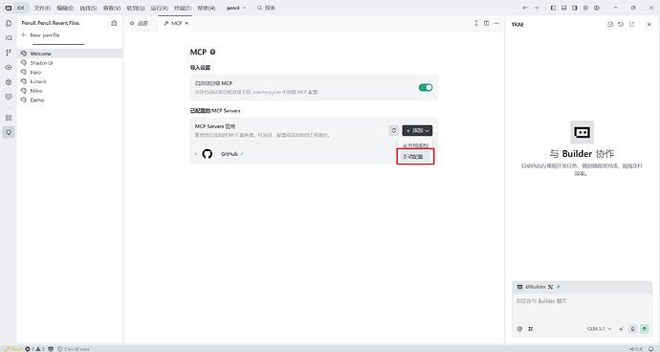660x352 pixels.
Task: Refresh the MCP Servers list
Action: tap(393, 130)
